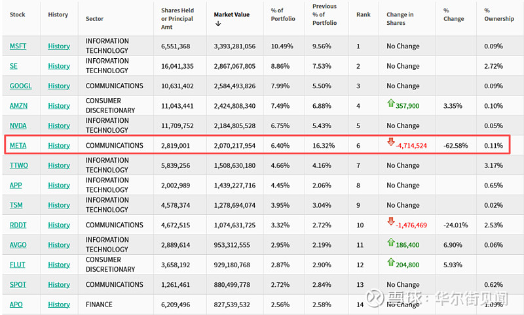Select the -4,714,524 share change value
This screenshot has width=524, height=315.
coord(411,146)
